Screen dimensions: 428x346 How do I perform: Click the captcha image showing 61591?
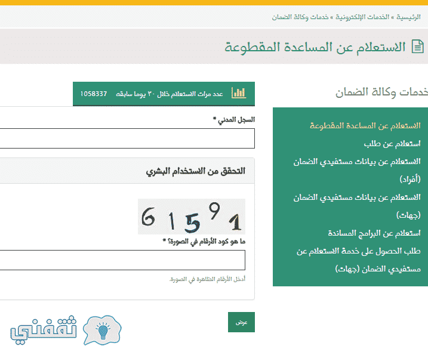pyautogui.click(x=192, y=217)
